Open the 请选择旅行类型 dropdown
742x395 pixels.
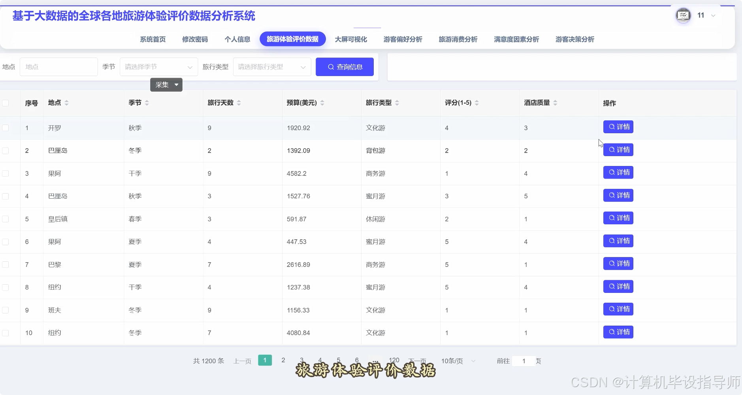272,67
